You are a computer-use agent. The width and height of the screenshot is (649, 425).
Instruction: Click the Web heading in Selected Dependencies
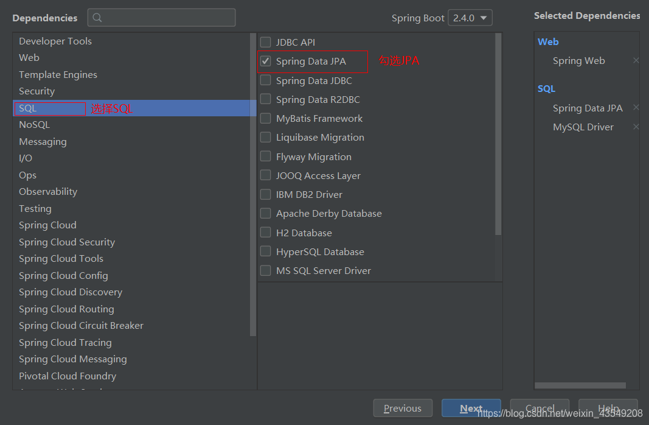coord(548,42)
